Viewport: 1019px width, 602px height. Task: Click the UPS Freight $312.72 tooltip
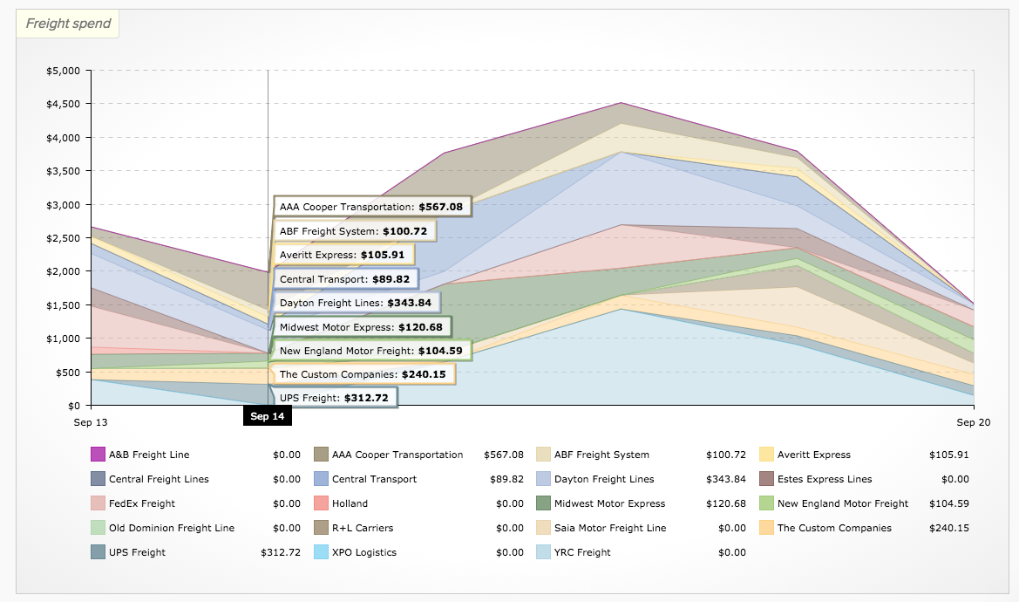[335, 398]
